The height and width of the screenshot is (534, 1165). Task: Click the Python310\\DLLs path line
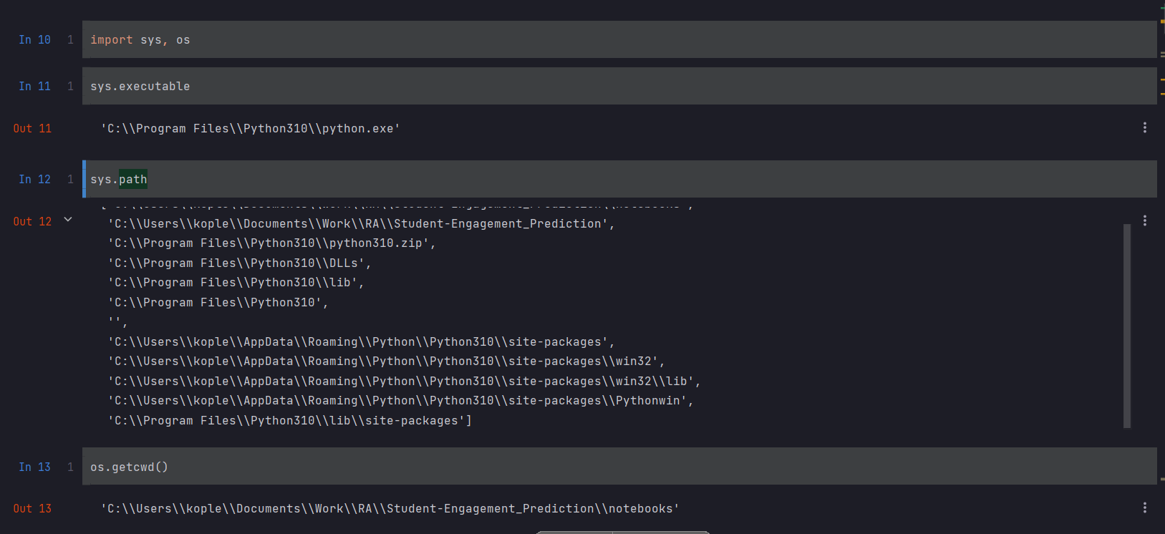tap(239, 263)
